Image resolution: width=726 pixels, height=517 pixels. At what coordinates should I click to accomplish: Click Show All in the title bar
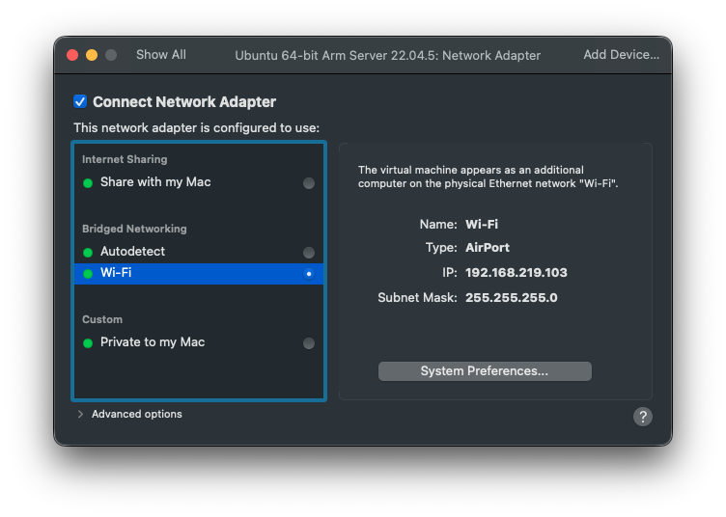point(161,55)
